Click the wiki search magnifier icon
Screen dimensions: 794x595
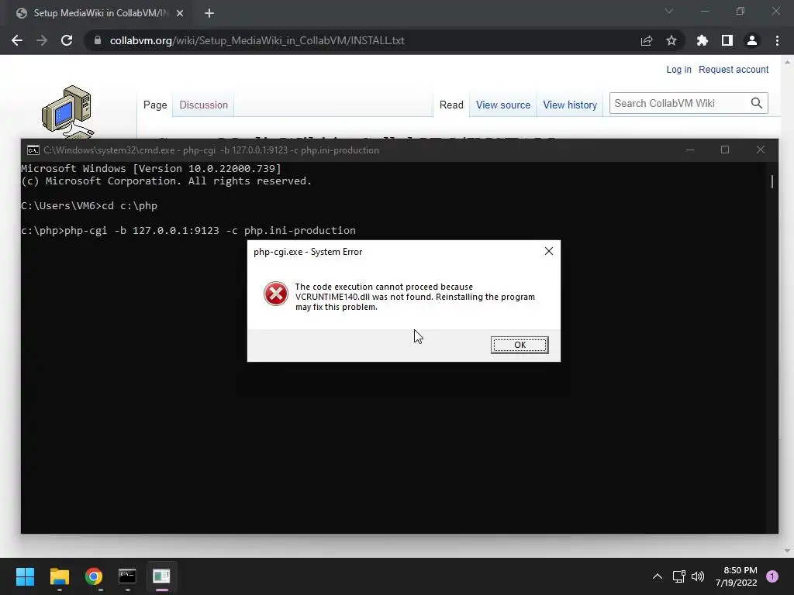[757, 103]
